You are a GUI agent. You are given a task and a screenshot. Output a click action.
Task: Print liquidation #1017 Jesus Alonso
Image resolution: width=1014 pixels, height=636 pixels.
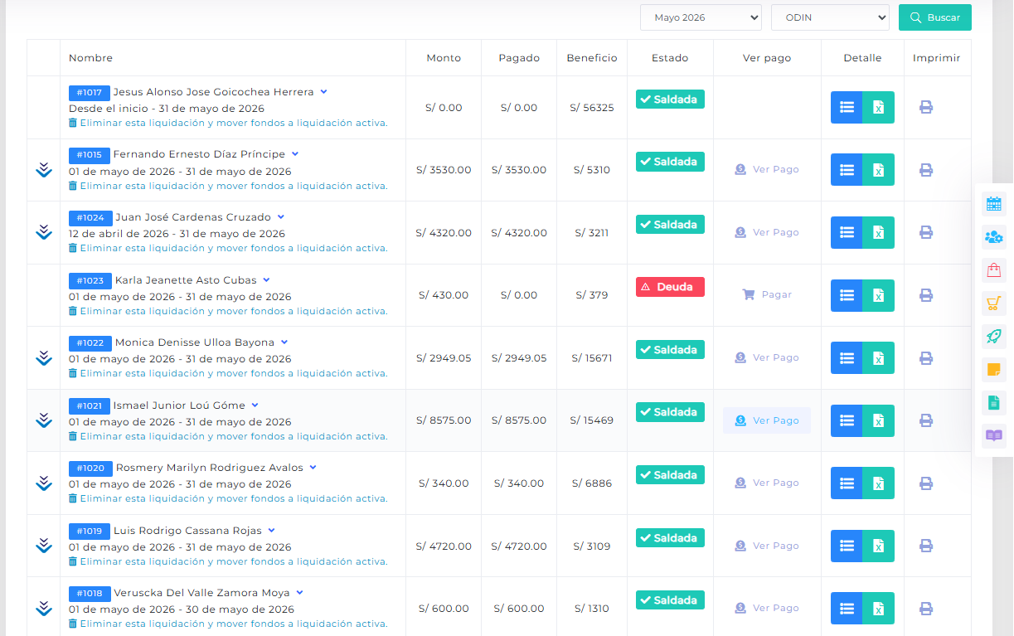[x=926, y=107]
